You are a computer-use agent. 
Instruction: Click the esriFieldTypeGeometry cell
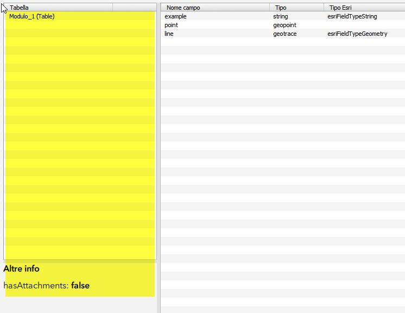pos(357,34)
